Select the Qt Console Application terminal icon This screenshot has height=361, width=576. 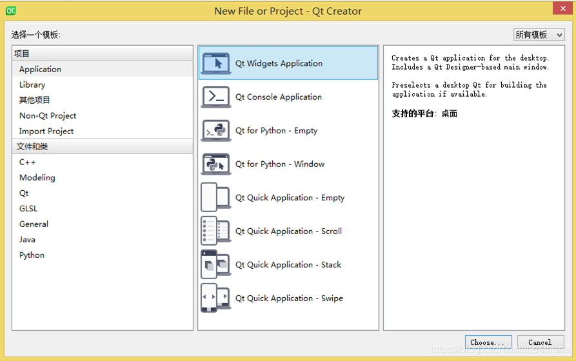pos(216,97)
